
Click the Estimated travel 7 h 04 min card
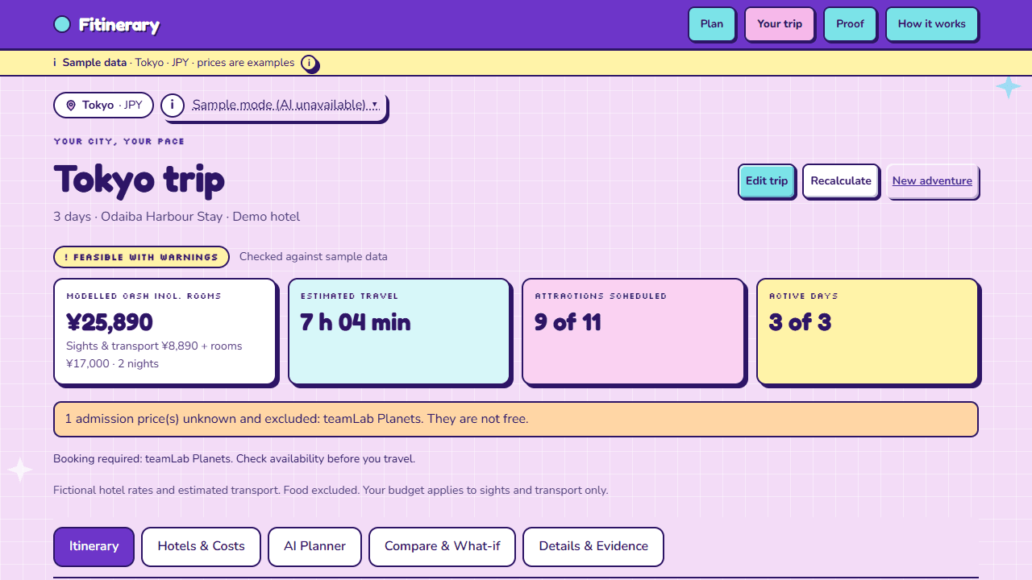[399, 332]
